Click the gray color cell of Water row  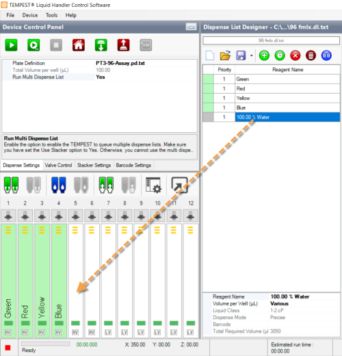click(208, 117)
